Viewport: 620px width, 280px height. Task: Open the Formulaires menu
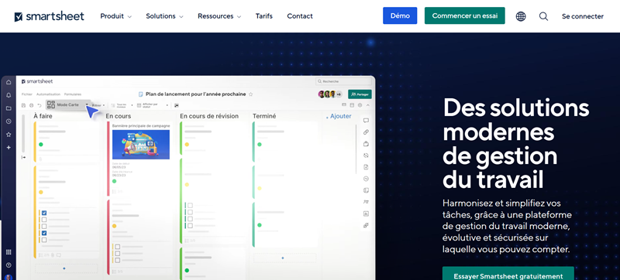[x=73, y=94]
